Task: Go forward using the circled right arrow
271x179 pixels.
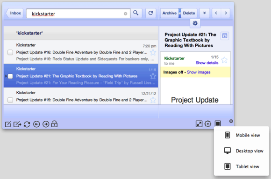Action: click(x=46, y=124)
